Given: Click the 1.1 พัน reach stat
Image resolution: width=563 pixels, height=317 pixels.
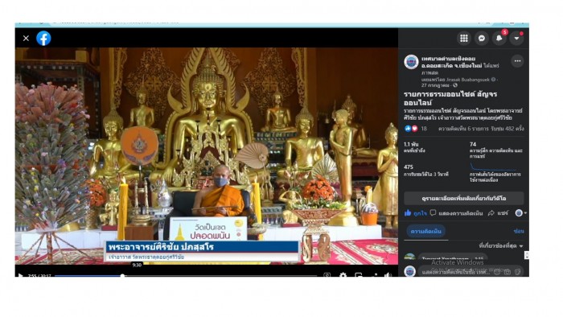Looking at the screenshot, I should click(x=415, y=147).
